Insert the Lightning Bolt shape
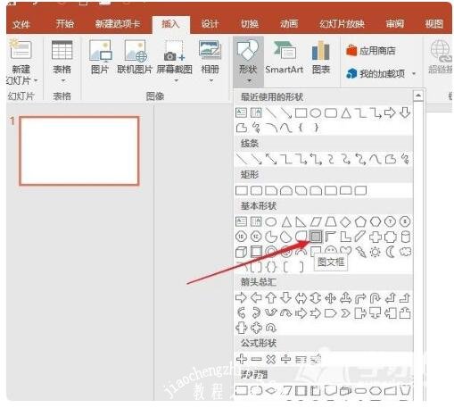Viewport: 454px width, 408px height. pyautogui.click(x=360, y=253)
